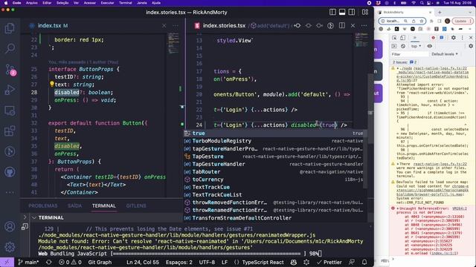Screen dimensions: 476x267
Task: Click the lightbulb quick fix on line 27
Action: pos(52,84)
